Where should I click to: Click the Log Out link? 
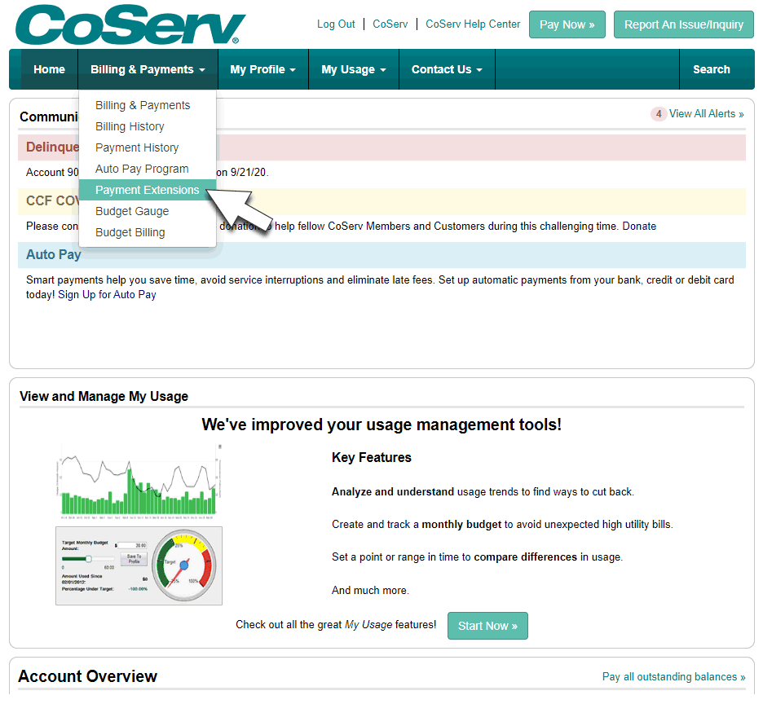[336, 24]
